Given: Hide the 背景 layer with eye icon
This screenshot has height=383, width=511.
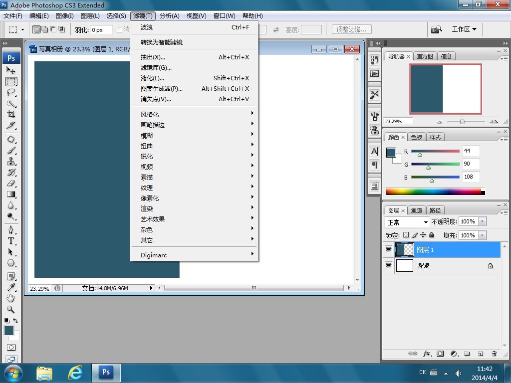Looking at the screenshot, I should (388, 265).
